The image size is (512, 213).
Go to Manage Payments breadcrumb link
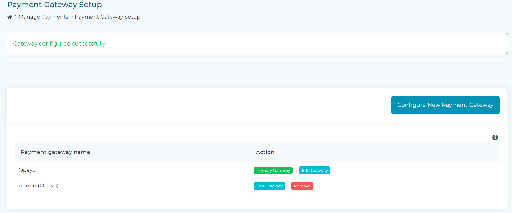(x=43, y=17)
